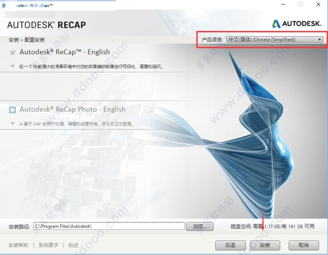Click the 安装 install button
Image resolution: width=328 pixels, height=255 pixels.
(265, 245)
